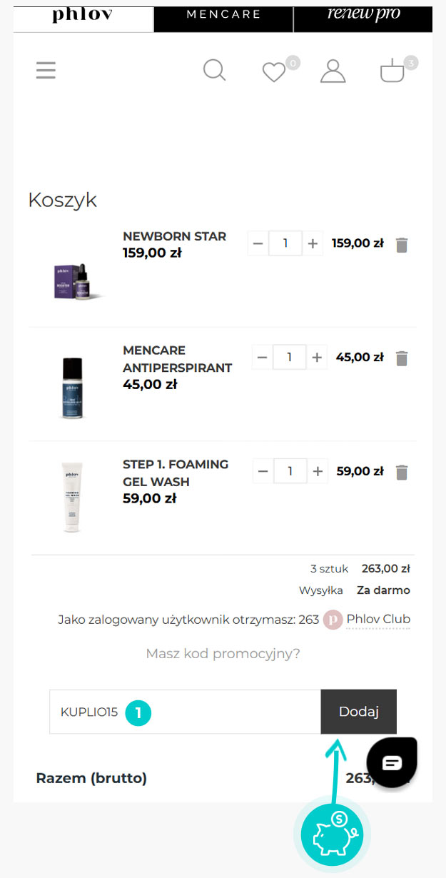Open the Phlov Club link
The height and width of the screenshot is (878, 446).
pos(378,619)
